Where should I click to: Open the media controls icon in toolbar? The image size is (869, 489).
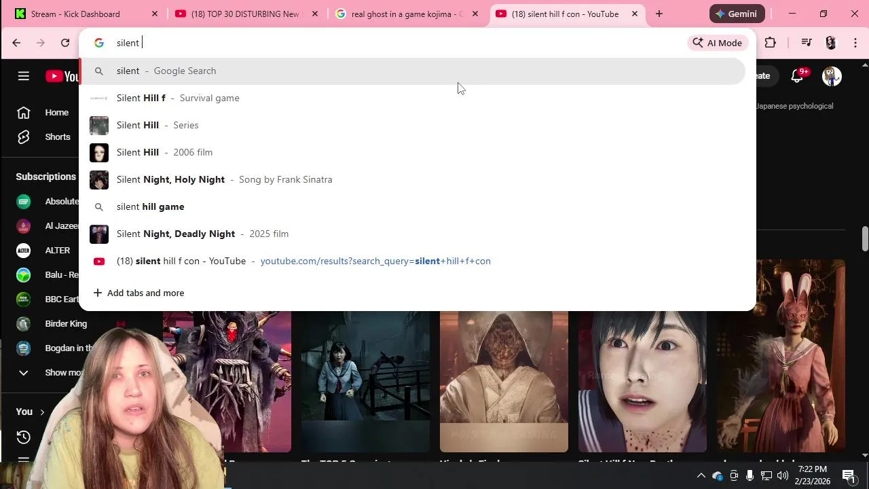(807, 43)
